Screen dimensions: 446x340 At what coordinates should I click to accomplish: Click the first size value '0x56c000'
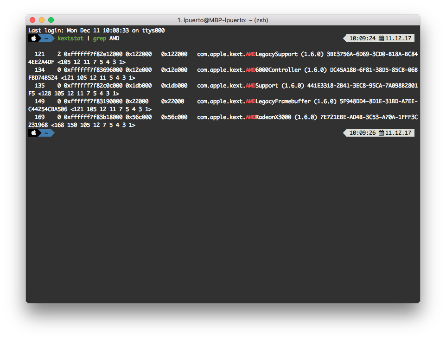pyautogui.click(x=139, y=117)
